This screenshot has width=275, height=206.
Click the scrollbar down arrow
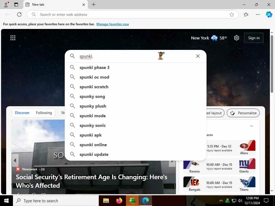tap(272, 191)
